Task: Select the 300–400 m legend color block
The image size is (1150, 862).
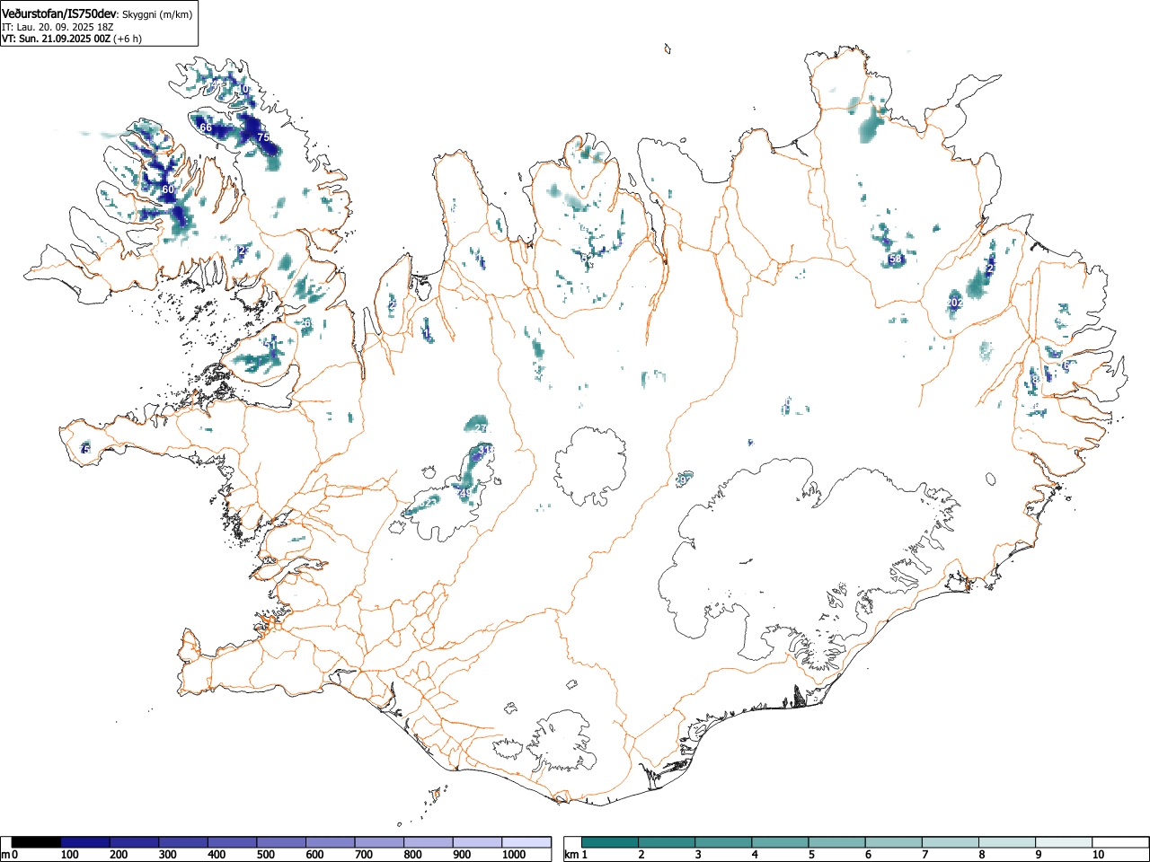Action: coord(183,842)
